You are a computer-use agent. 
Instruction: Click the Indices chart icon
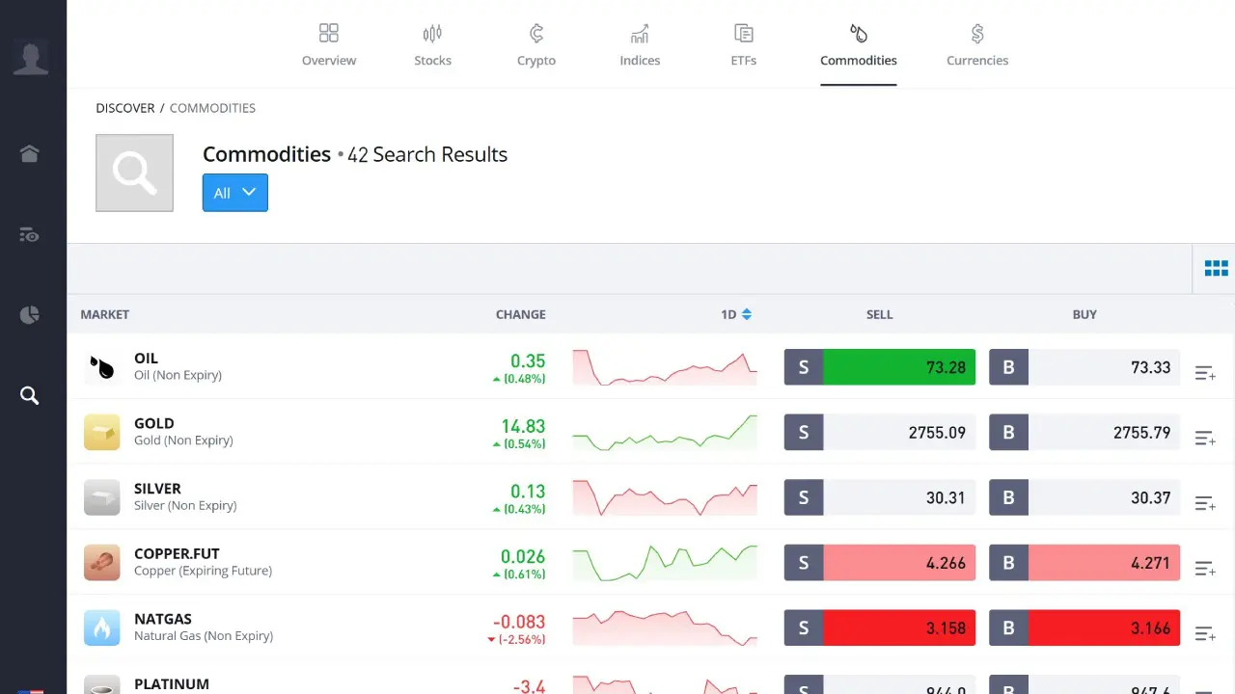(639, 34)
